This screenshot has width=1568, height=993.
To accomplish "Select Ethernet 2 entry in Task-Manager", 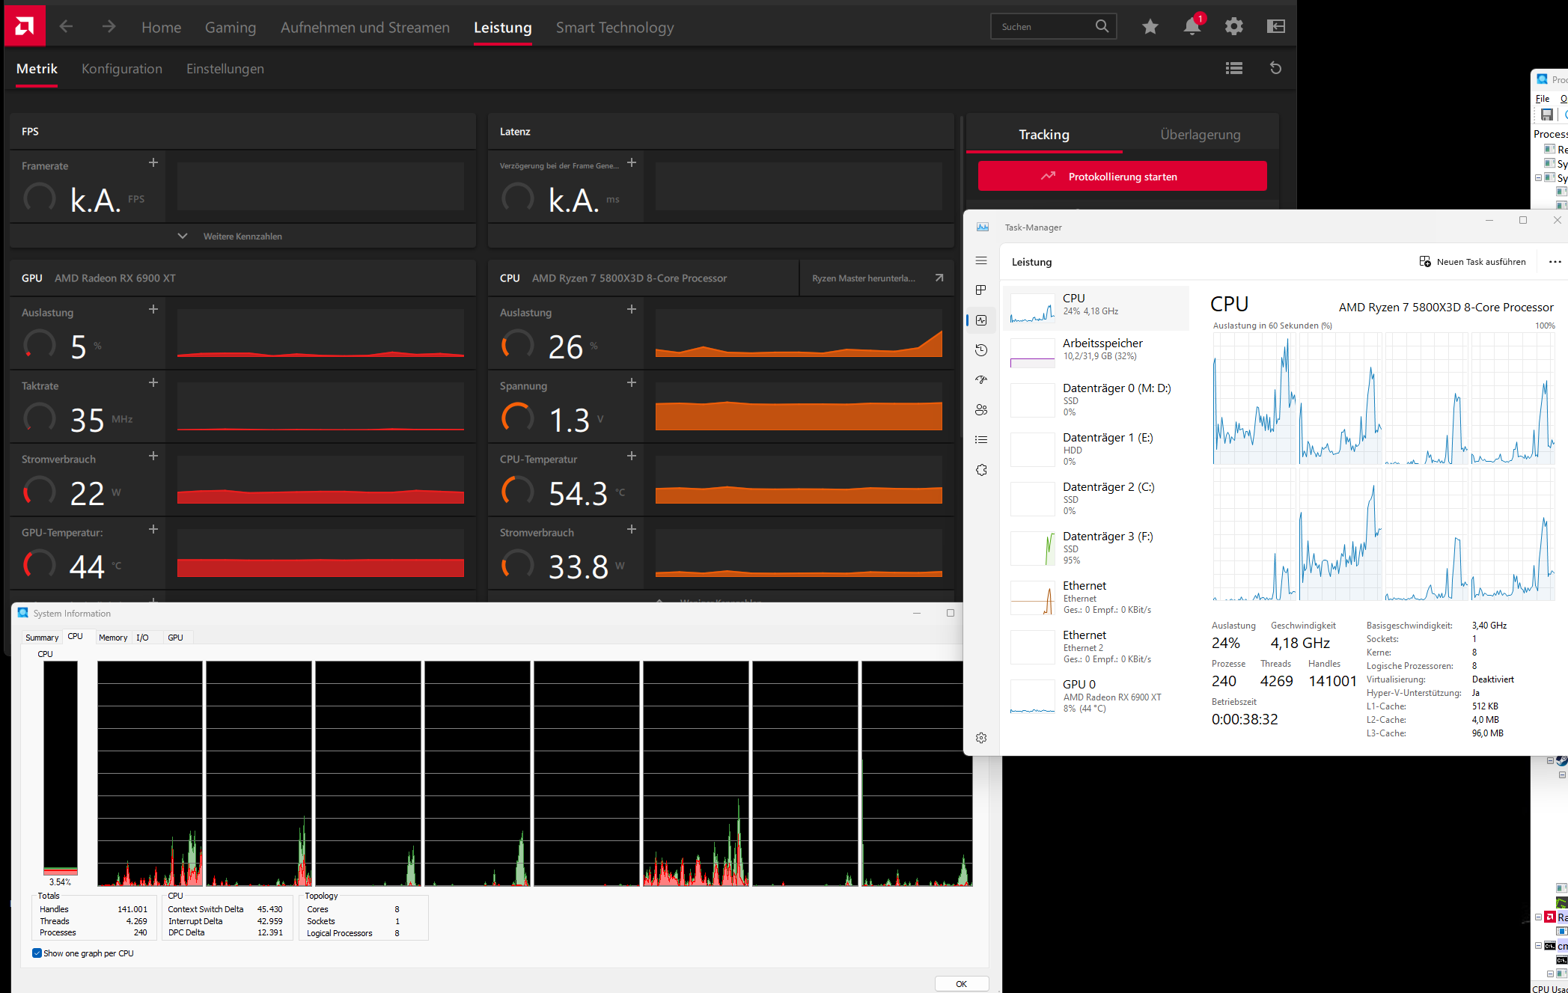I will tap(1096, 647).
